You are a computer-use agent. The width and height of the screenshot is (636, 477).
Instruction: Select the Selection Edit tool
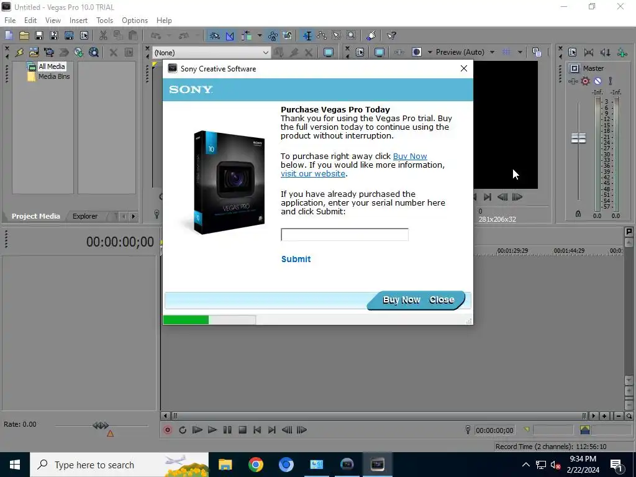pyautogui.click(x=337, y=35)
